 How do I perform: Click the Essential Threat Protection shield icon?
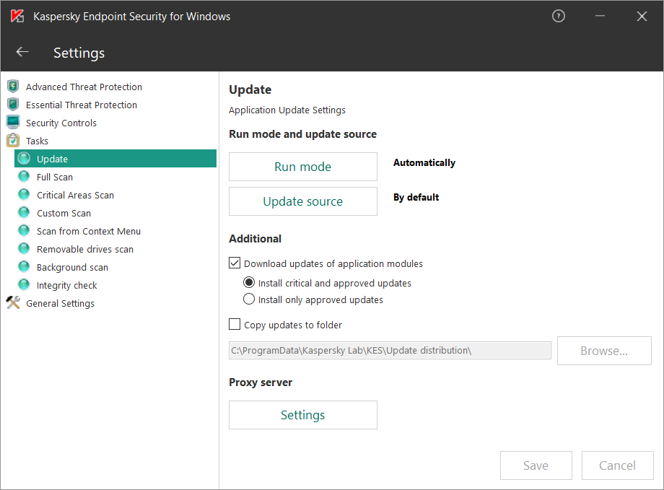[13, 104]
